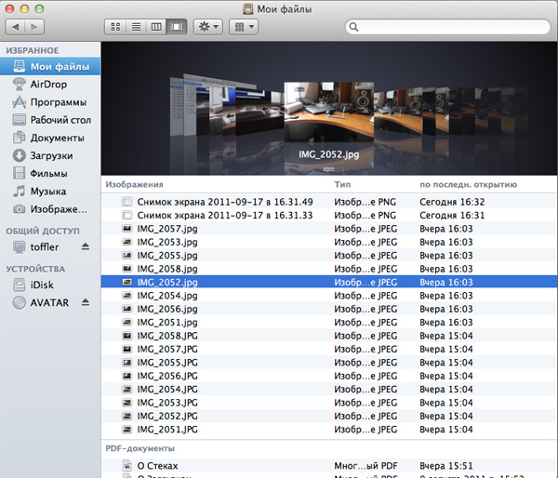The height and width of the screenshot is (478, 558).
Task: Select Мои файлы in the sidebar
Action: 59,67
